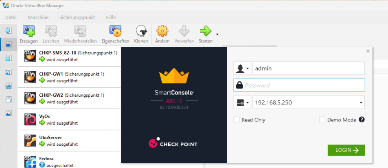Open the user authentication type dropdown

[x=242, y=68]
